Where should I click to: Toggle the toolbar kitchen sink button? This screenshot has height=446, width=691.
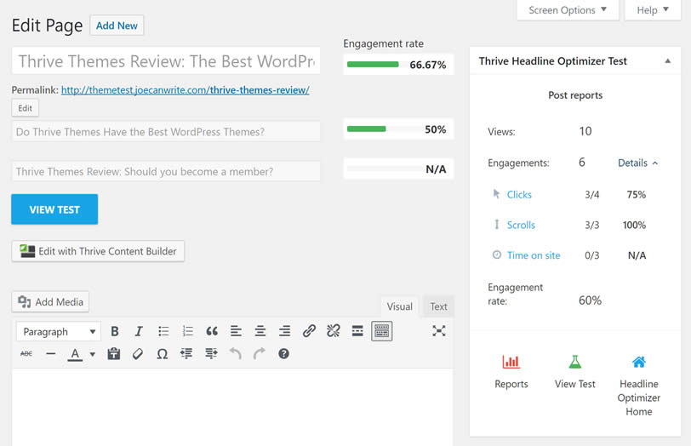click(x=381, y=331)
